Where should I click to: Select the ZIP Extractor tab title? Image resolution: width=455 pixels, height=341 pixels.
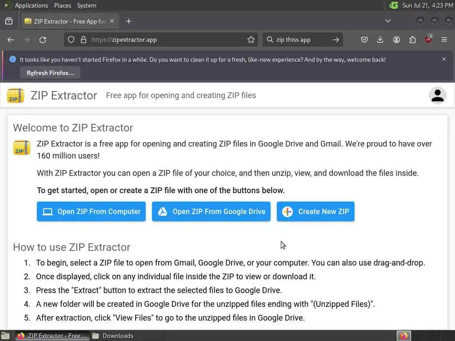click(x=69, y=21)
